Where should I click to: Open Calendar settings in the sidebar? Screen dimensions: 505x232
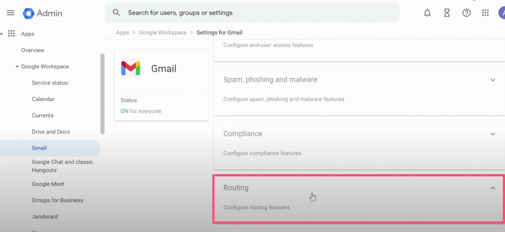(x=43, y=99)
